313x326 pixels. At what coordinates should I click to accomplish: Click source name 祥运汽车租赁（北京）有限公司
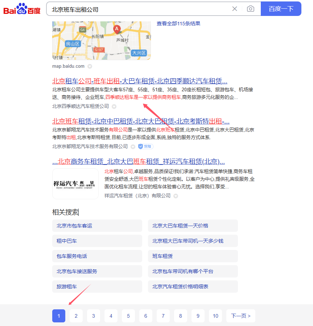137,196
